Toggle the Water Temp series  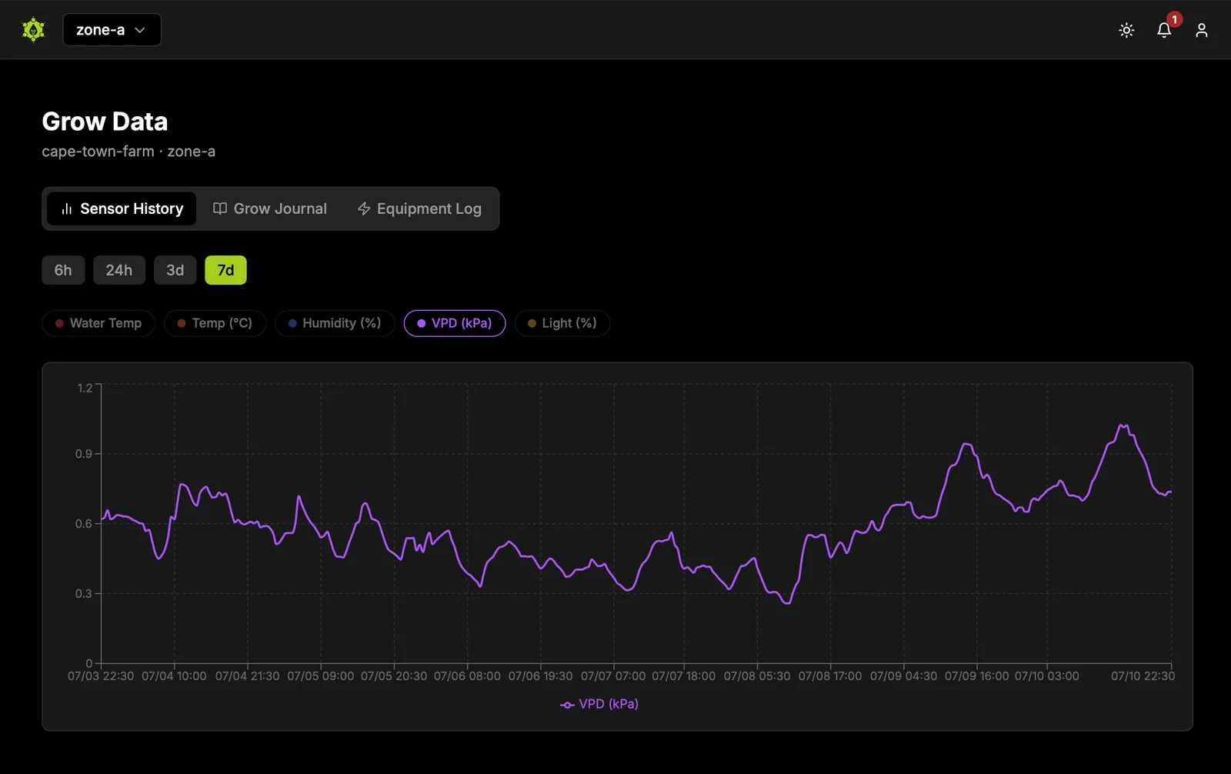[98, 323]
